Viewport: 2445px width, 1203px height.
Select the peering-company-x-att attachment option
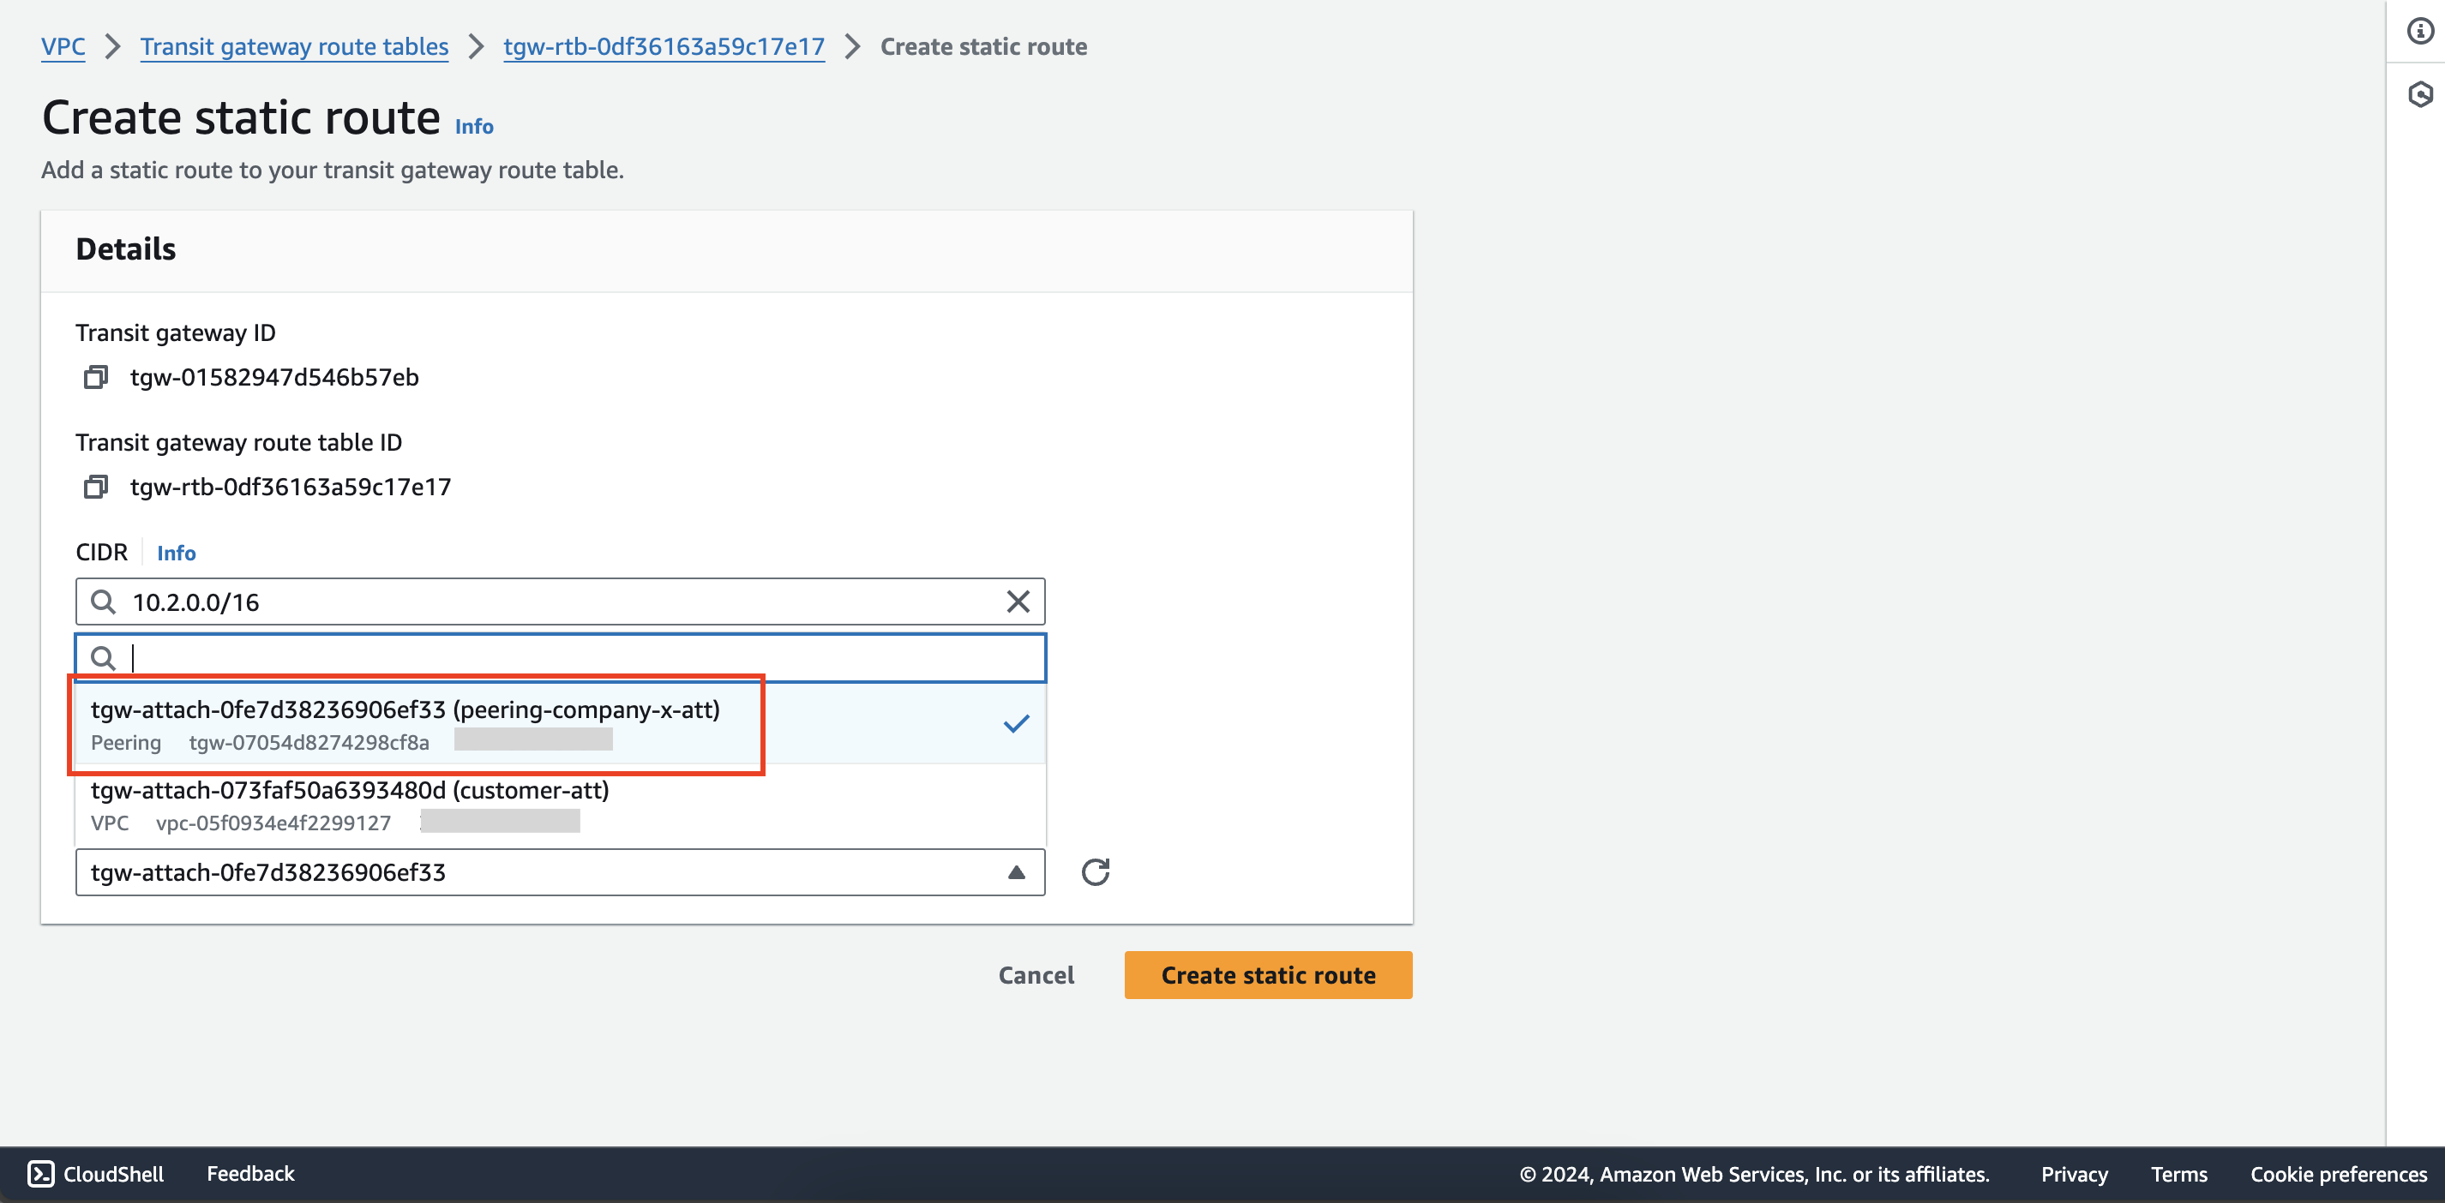point(561,725)
